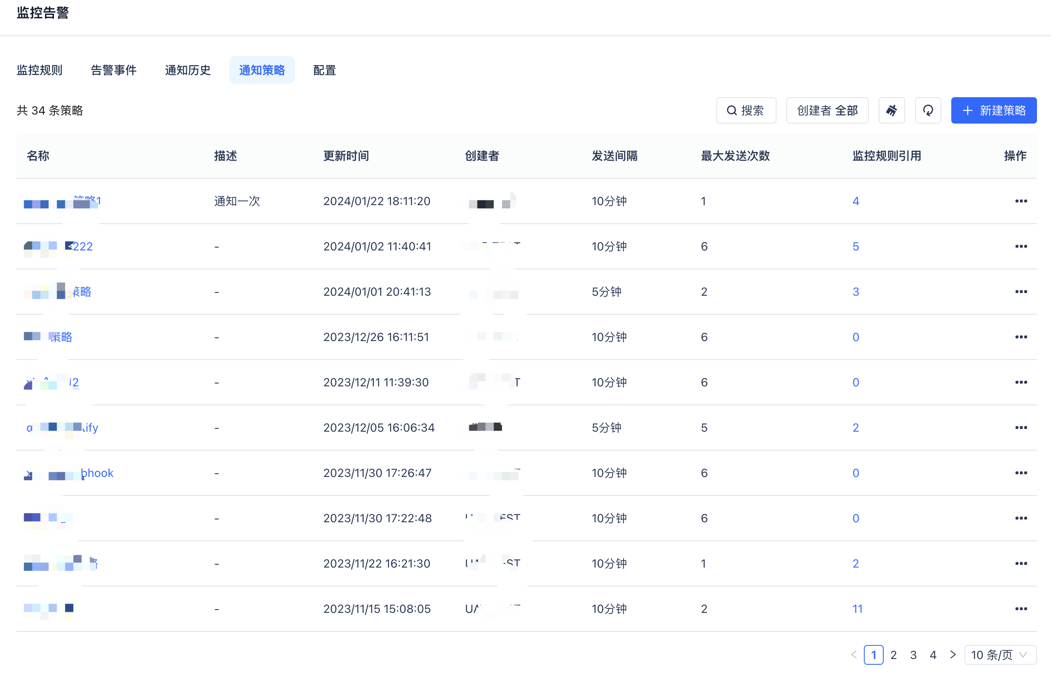This screenshot has width=1051, height=673.
Task: Click the 搜索 search button
Action: 746,110
